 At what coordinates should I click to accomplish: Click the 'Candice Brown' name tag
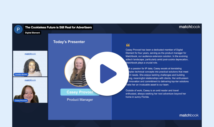pyautogui.click(x=21, y=75)
